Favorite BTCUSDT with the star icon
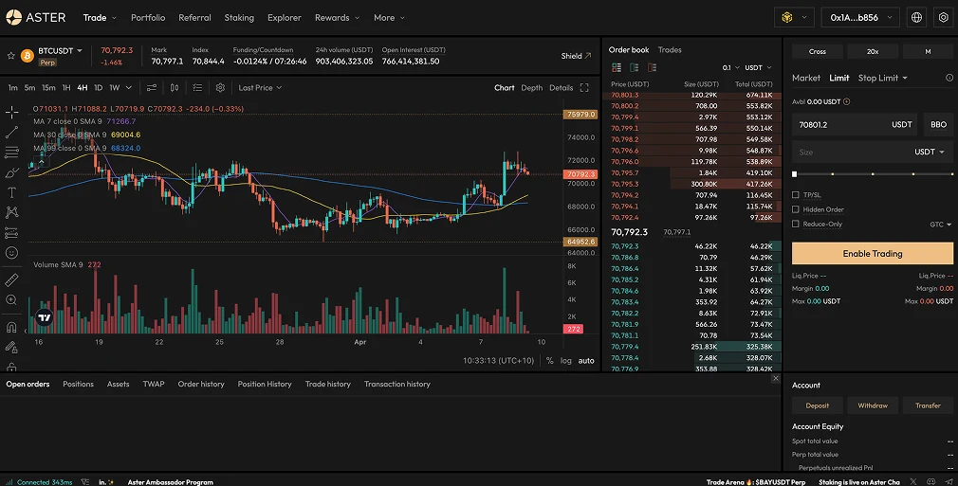Viewport: 958px width, 486px height. coord(10,56)
